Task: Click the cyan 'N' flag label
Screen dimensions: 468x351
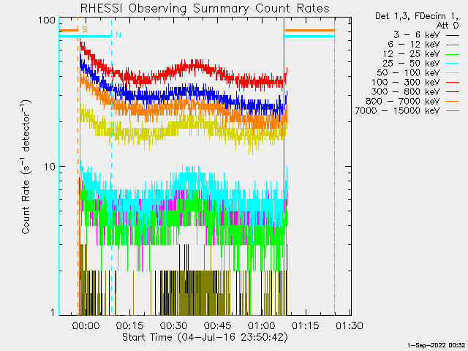Action: [x=118, y=35]
